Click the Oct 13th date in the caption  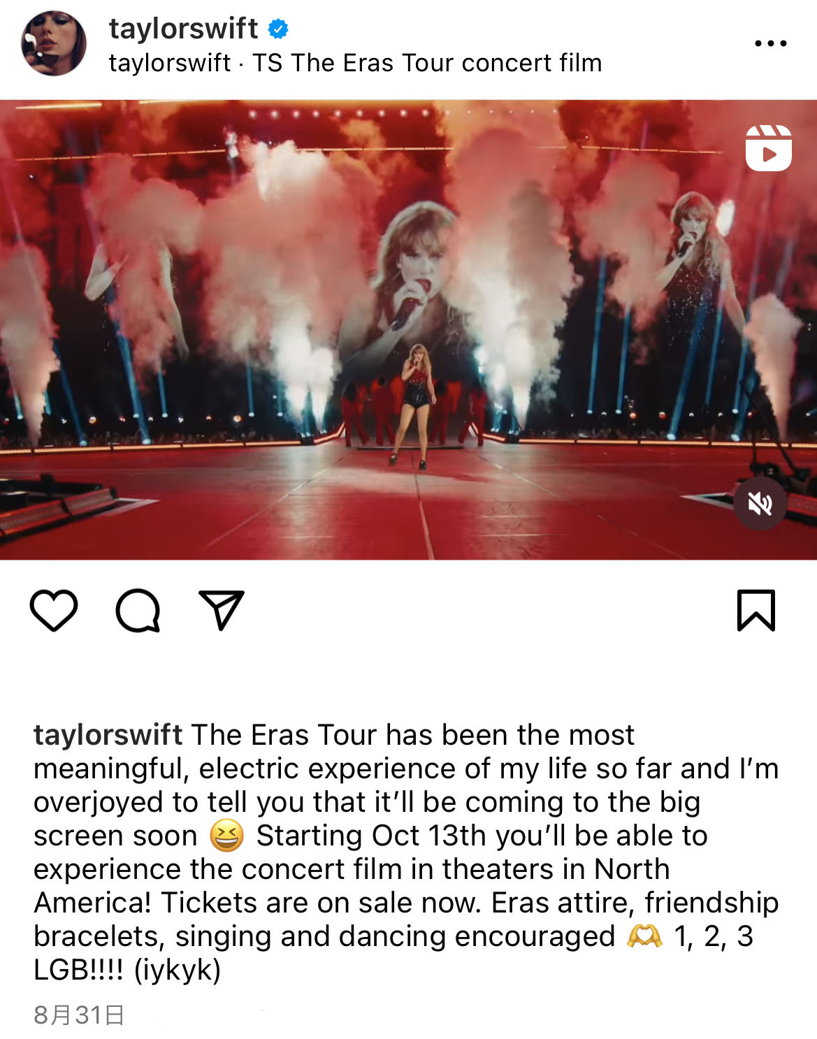click(x=428, y=836)
